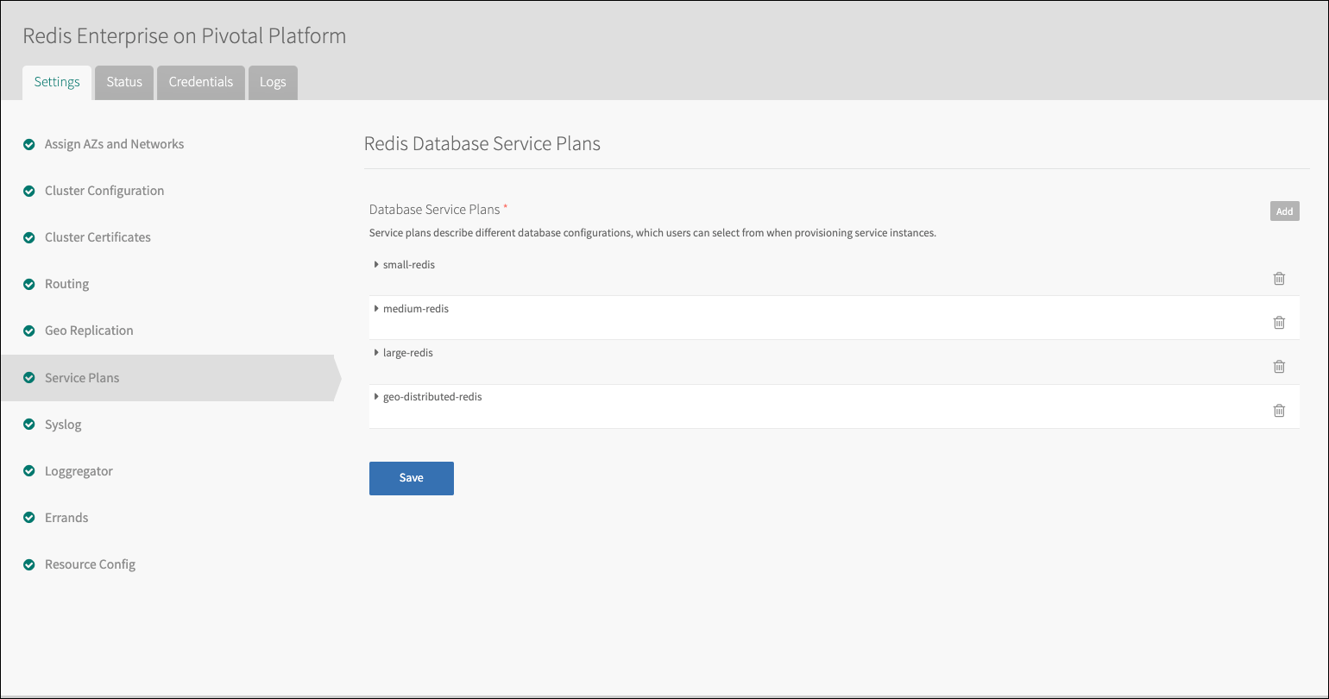Click the checkmark icon beside Syslog
Image resolution: width=1329 pixels, height=699 pixels.
[x=28, y=425]
